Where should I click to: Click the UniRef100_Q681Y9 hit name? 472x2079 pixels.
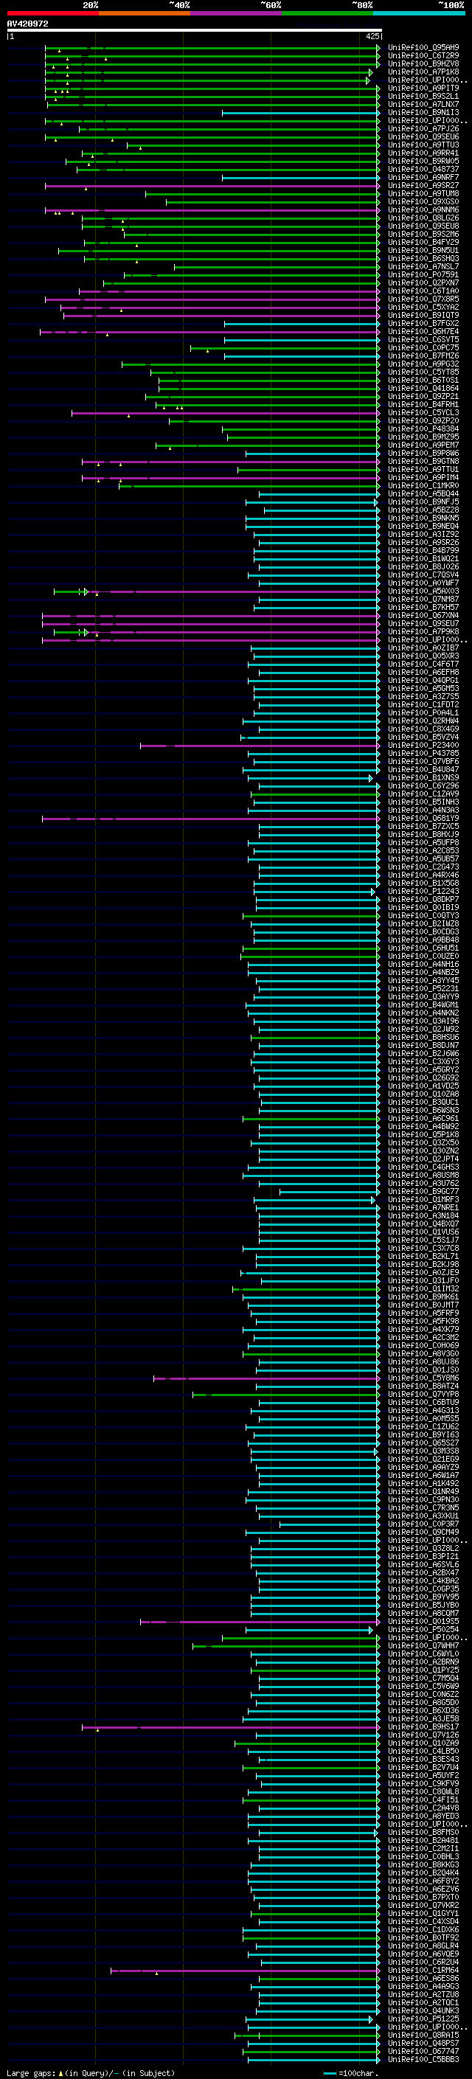tap(423, 819)
